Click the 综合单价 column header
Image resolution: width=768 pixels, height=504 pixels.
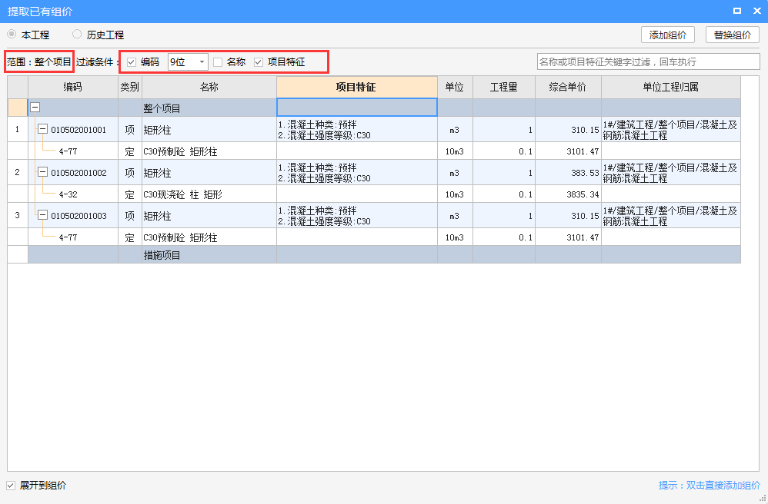[x=566, y=87]
